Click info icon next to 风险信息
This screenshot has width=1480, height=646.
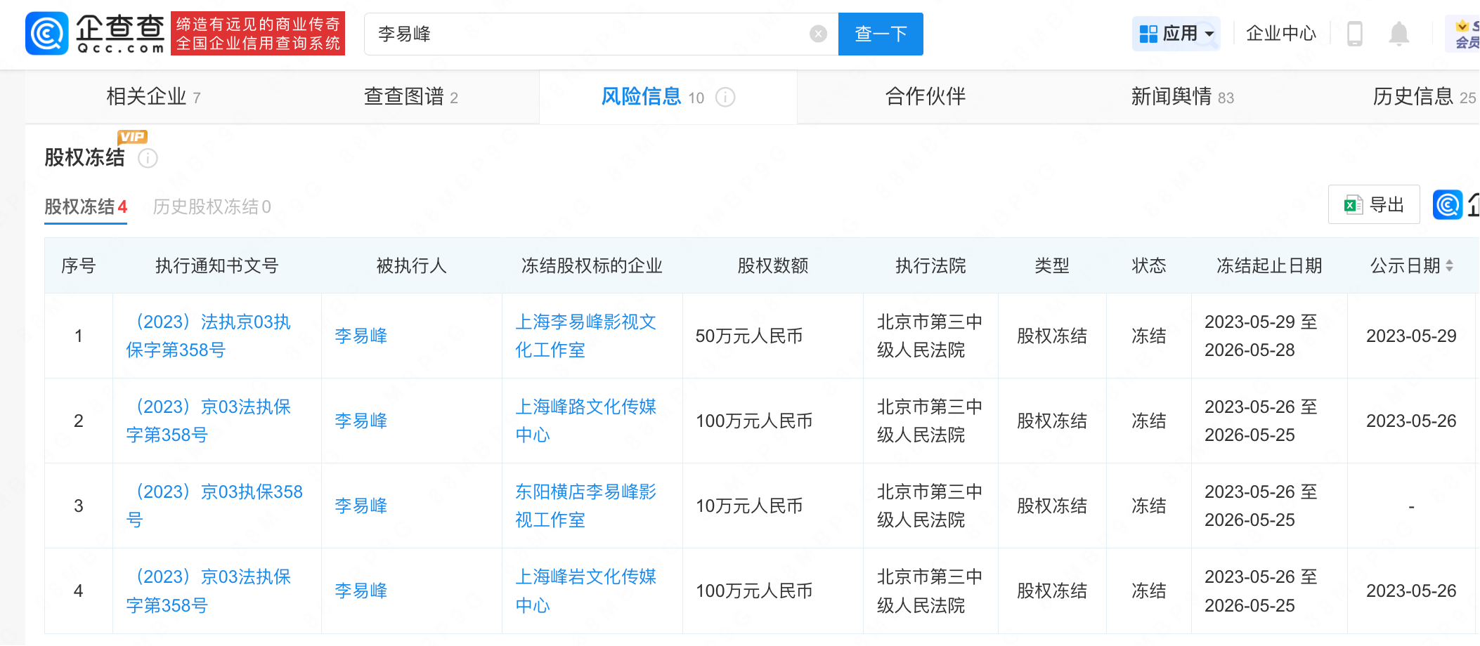725,98
